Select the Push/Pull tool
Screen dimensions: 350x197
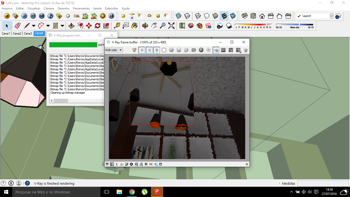71,26
